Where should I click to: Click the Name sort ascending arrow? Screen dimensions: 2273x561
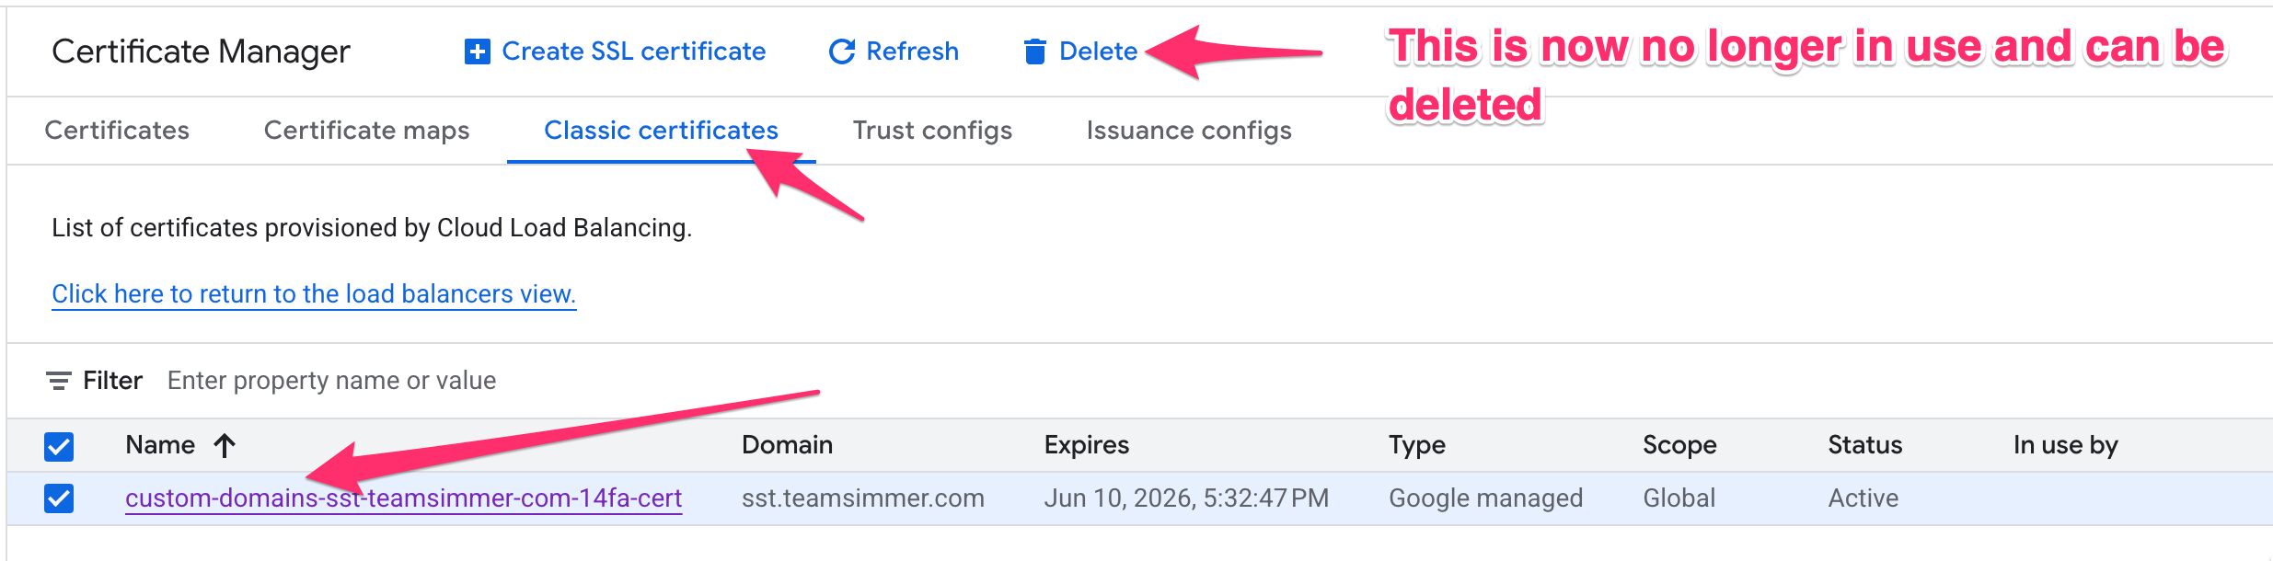[x=225, y=446]
